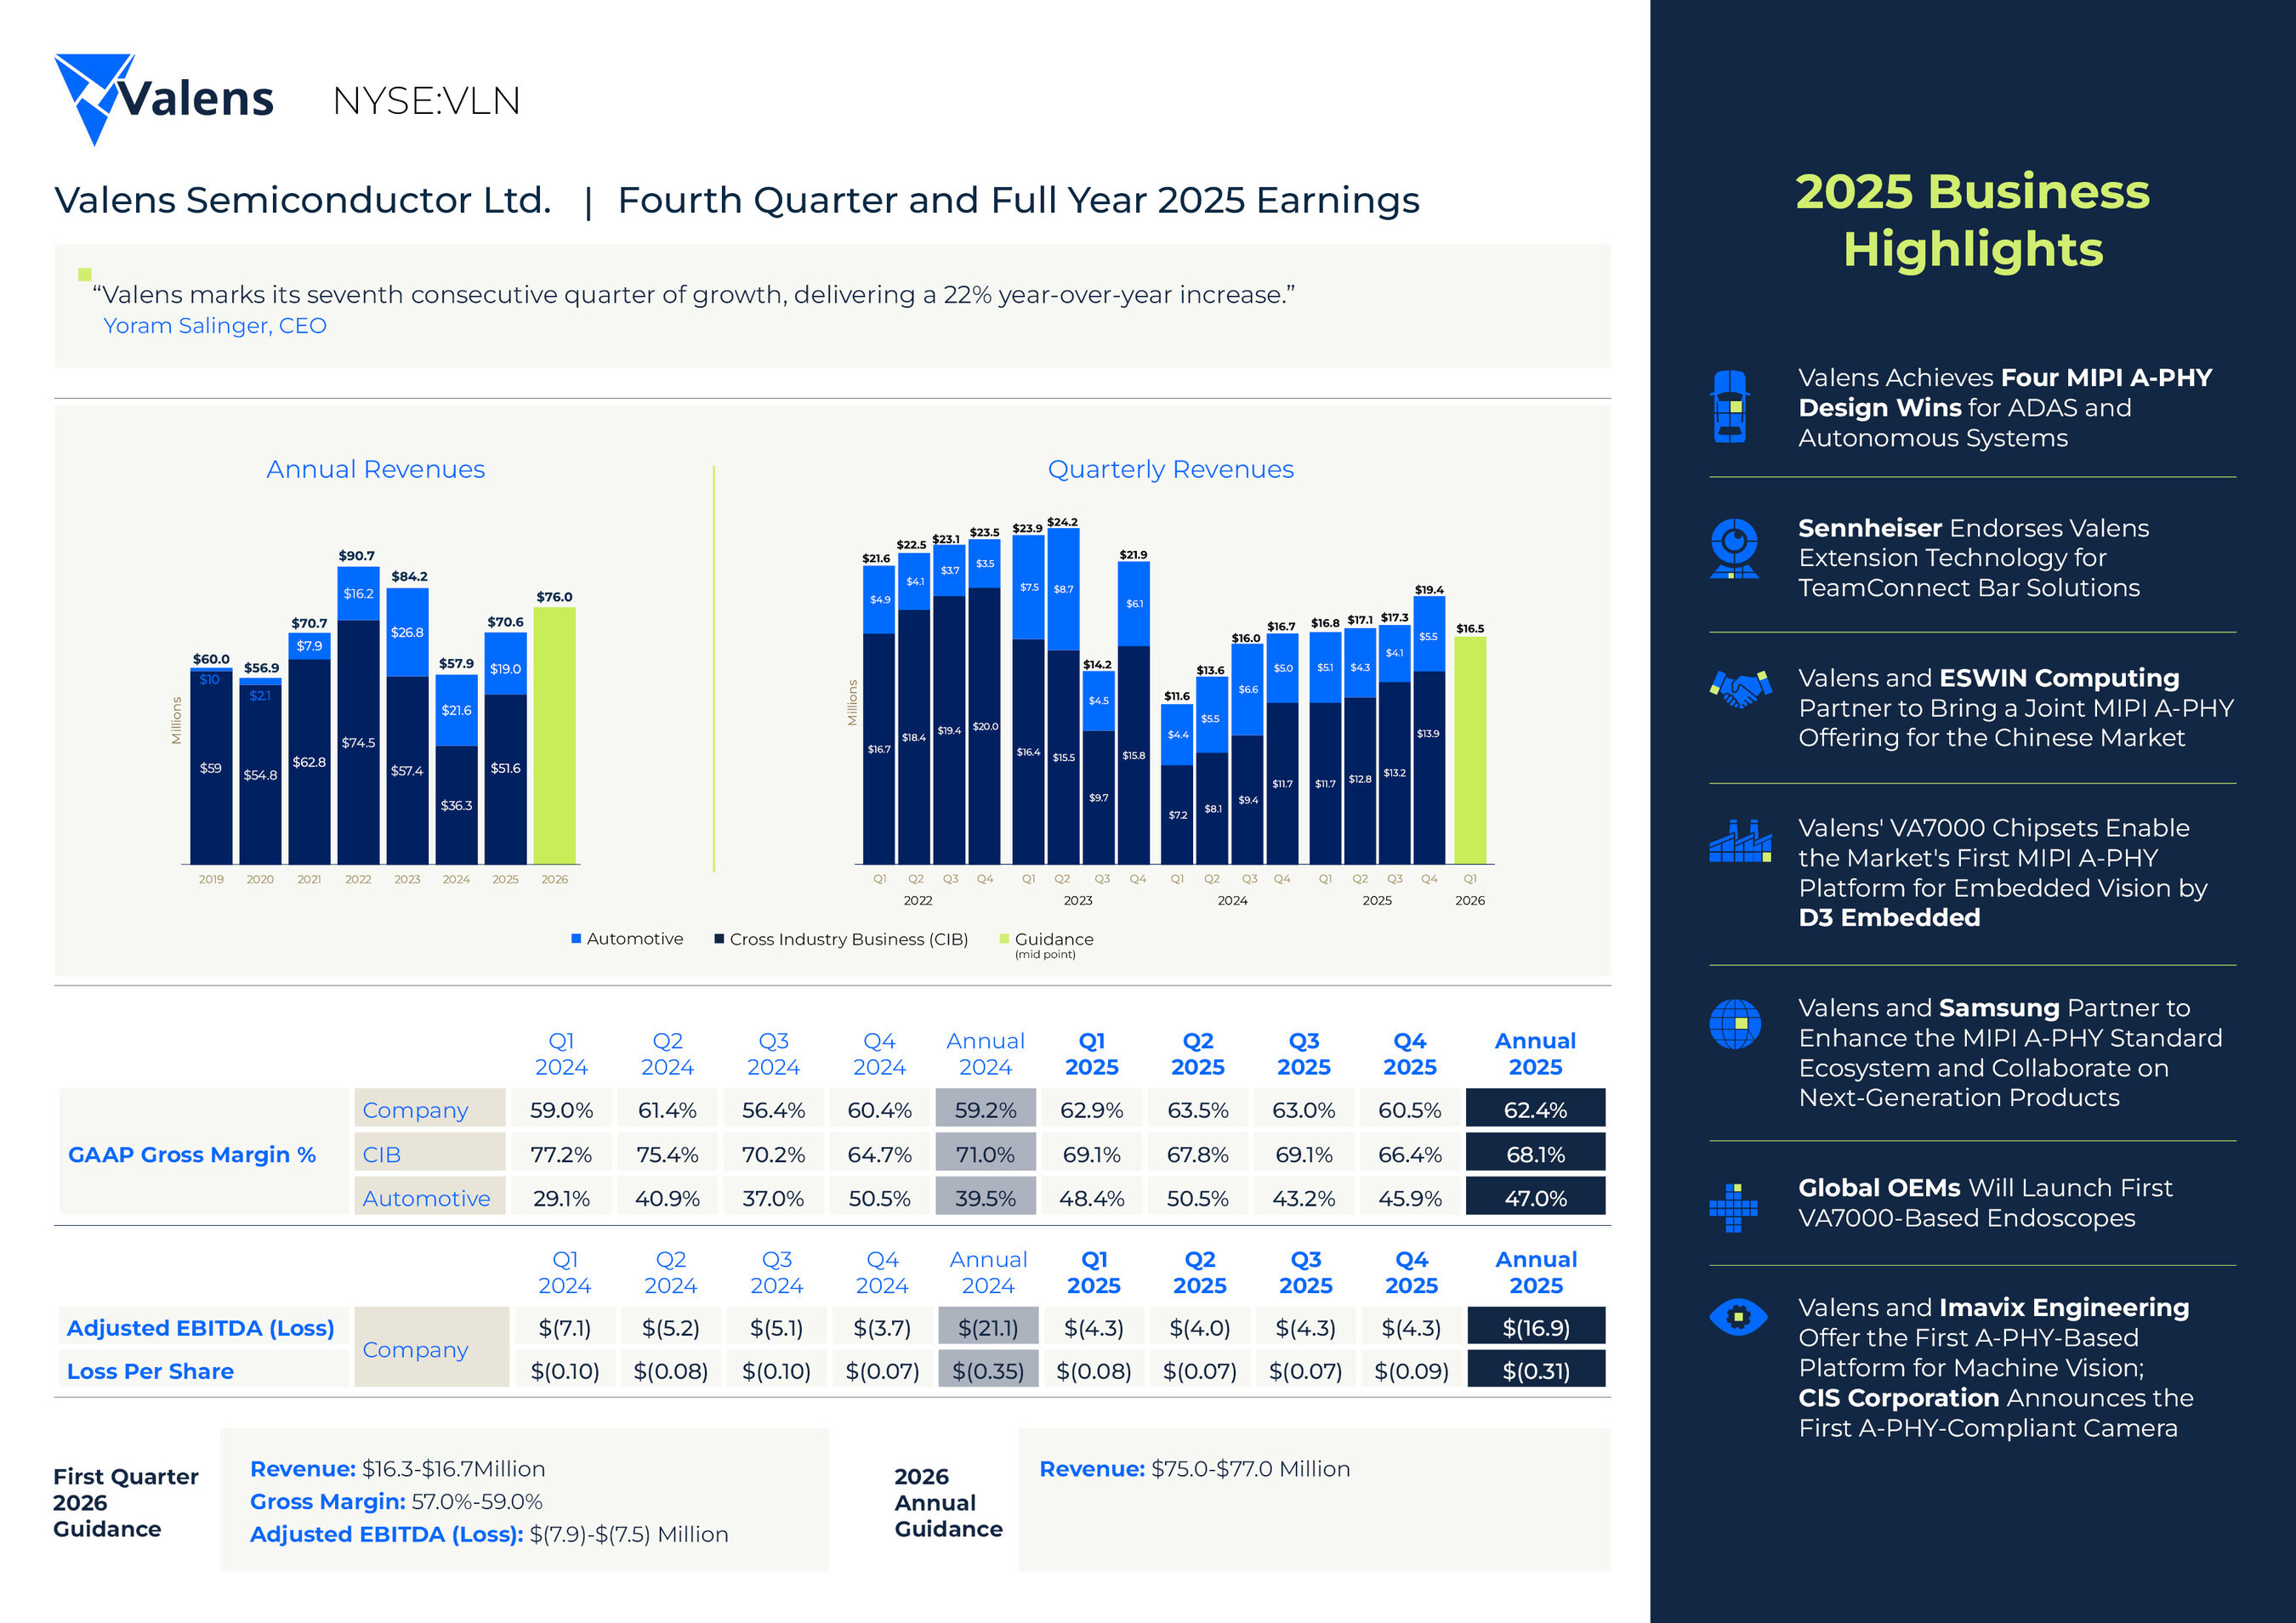Click the Yoram Salinger, CEO attribution
This screenshot has width=2296, height=1623.
pos(215,326)
